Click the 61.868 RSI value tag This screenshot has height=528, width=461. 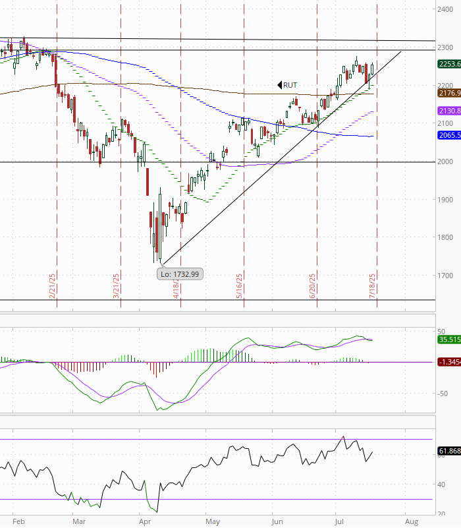point(449,451)
